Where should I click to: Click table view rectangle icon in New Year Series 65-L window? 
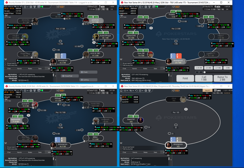point(125,91)
